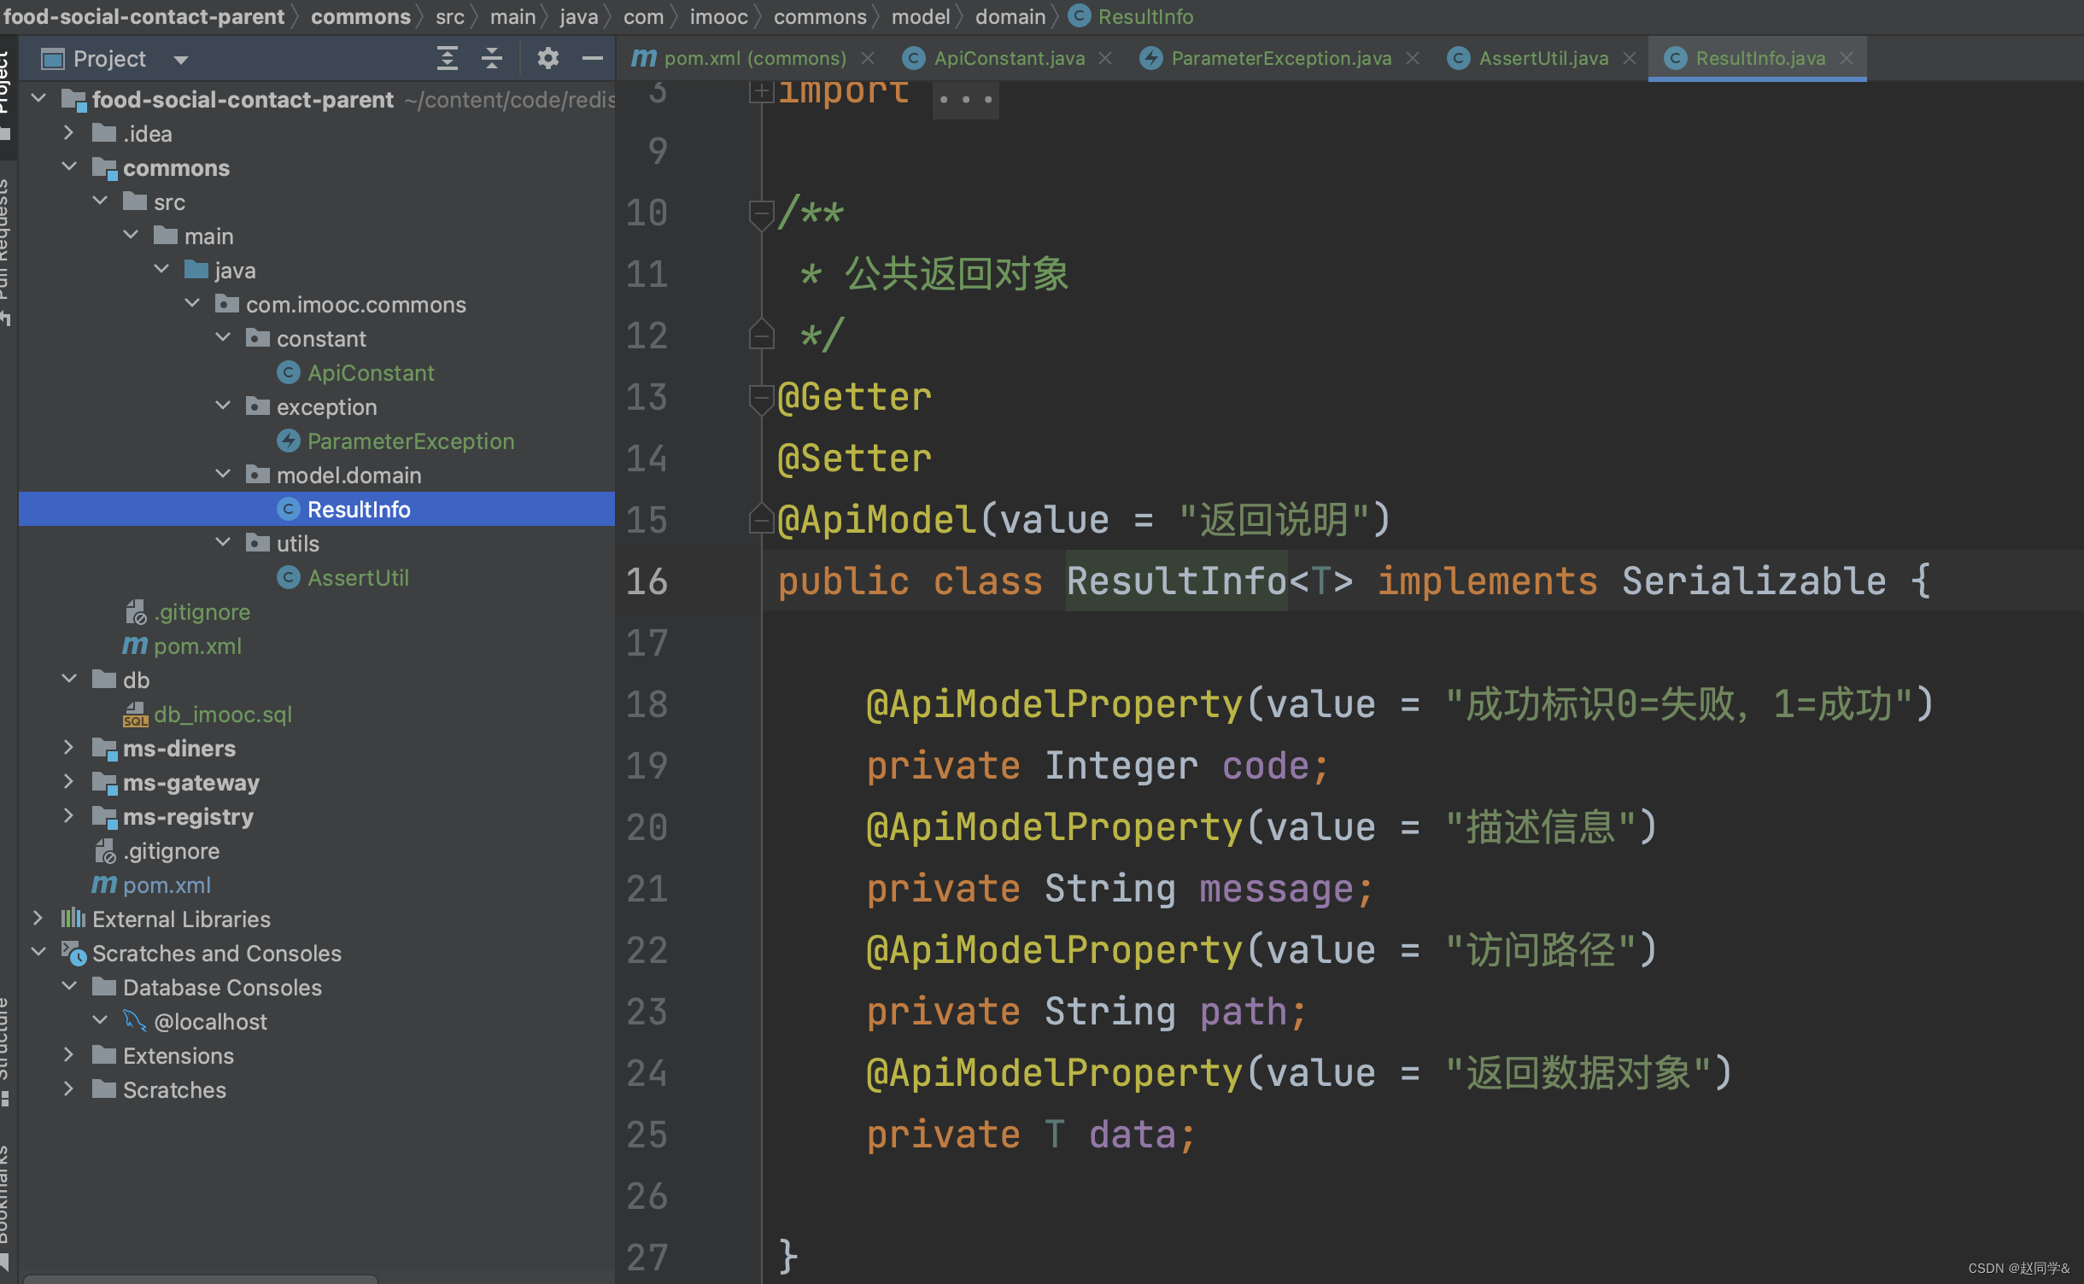This screenshot has width=2084, height=1284.
Task: Click the db_imooc.sql file icon
Action: [x=135, y=715]
